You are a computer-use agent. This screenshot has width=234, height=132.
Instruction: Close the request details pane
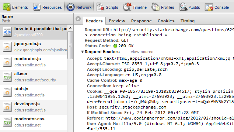(x=78, y=19)
